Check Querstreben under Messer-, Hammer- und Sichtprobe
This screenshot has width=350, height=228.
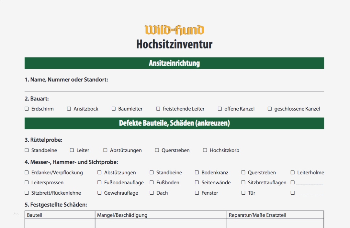point(243,172)
